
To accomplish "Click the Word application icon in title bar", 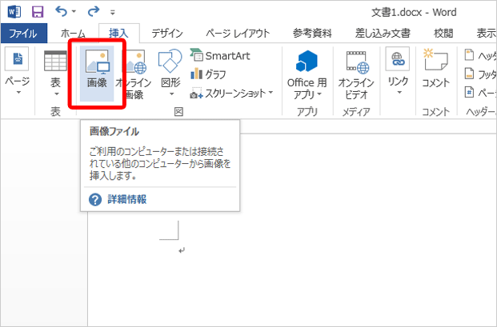I will (x=14, y=12).
